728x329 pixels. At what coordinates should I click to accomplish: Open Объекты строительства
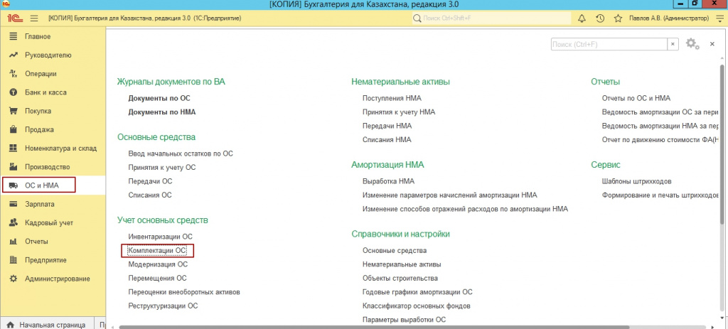click(x=400, y=279)
